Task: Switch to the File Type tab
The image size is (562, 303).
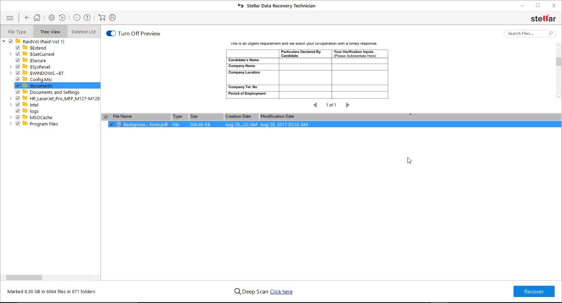Action: coord(17,32)
